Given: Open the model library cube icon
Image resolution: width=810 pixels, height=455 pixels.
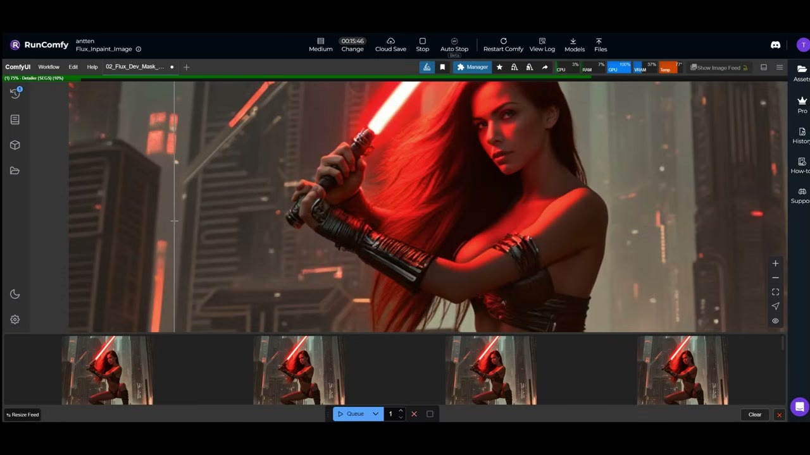Looking at the screenshot, I should [15, 145].
